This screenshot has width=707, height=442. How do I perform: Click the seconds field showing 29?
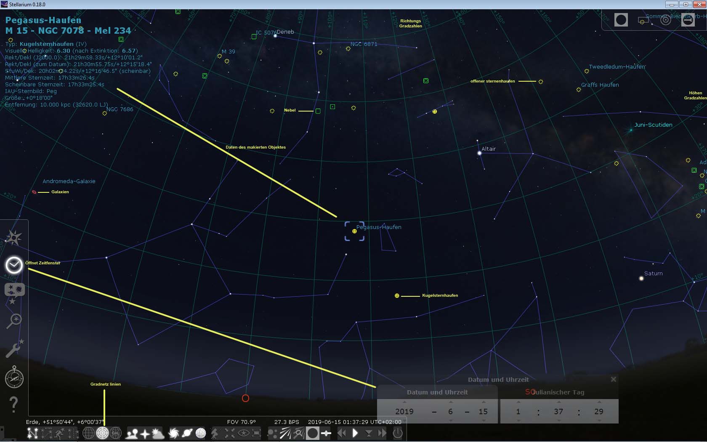click(599, 411)
